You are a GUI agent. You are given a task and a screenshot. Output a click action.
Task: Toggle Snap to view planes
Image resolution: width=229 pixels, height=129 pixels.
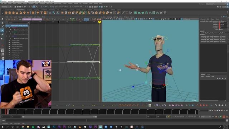[x=53, y=7]
